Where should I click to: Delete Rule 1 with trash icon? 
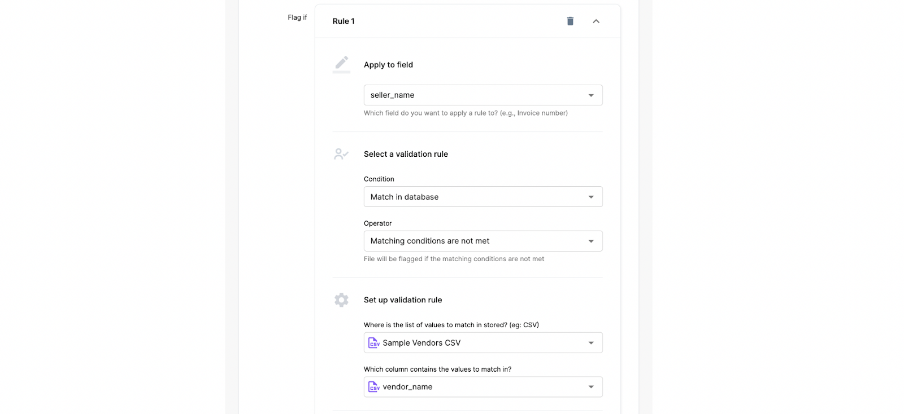pyautogui.click(x=570, y=21)
